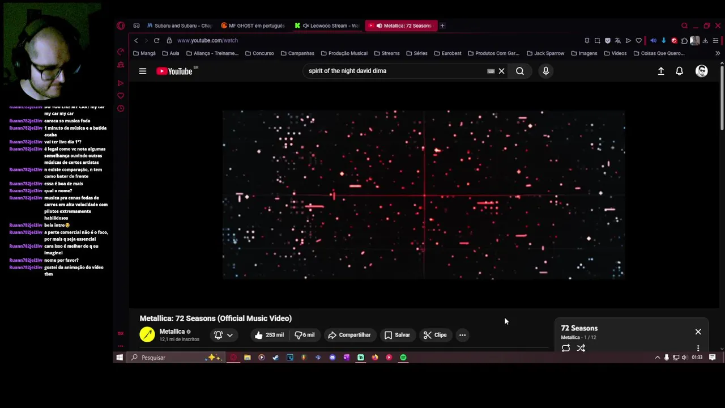Open the Metallica channel avatar
This screenshot has height=408, width=725.
147,335
